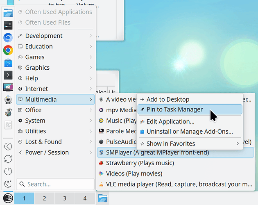Screen dimensions: 258x205
Task: Open the Show in Favorites submenu
Action: (x=190, y=143)
